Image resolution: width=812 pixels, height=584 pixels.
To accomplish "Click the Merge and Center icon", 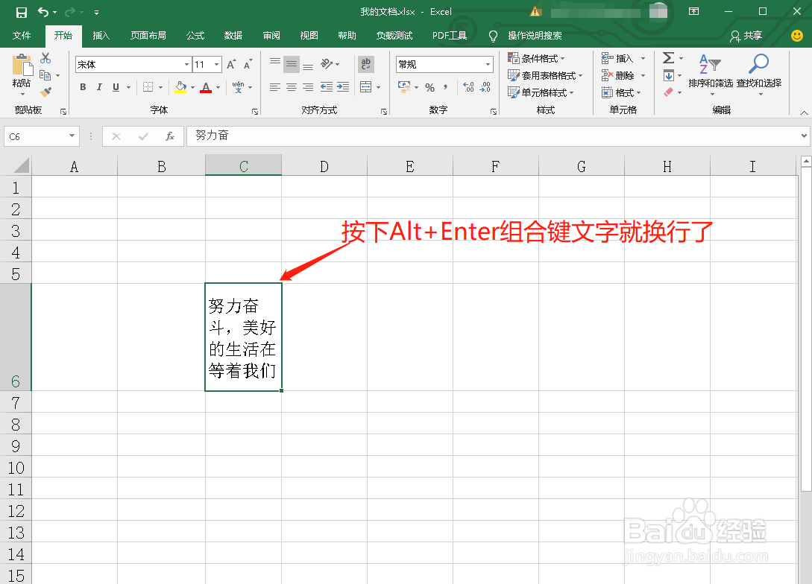I will coord(365,87).
